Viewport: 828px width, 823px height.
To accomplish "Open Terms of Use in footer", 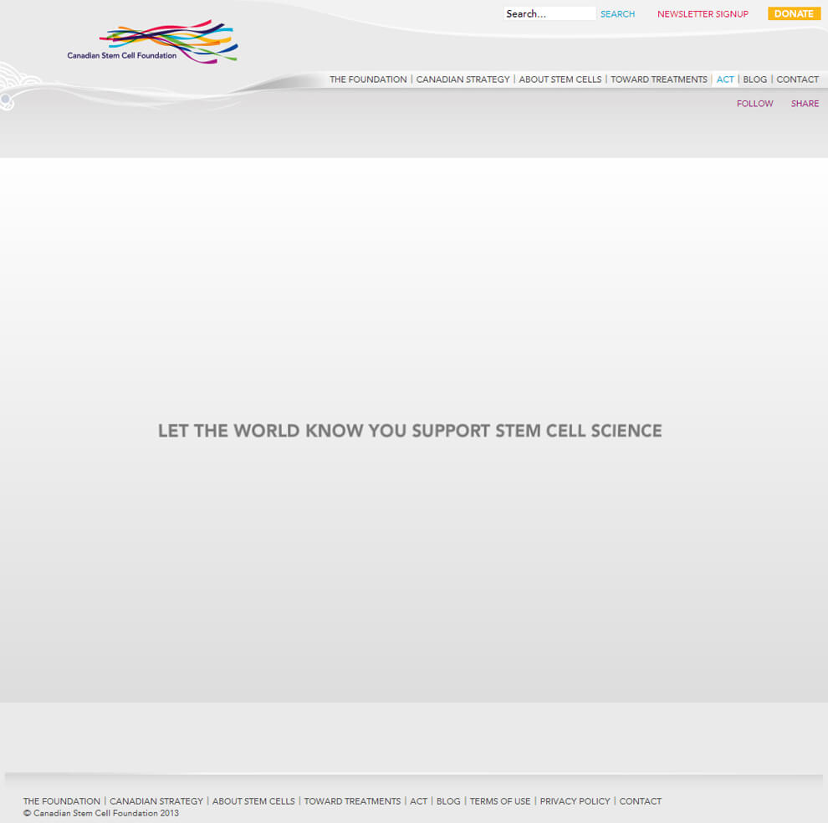I will (x=500, y=801).
